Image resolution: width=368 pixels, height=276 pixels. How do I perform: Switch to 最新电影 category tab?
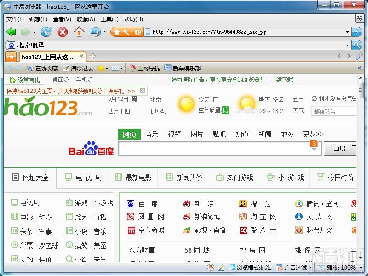pos(133,178)
